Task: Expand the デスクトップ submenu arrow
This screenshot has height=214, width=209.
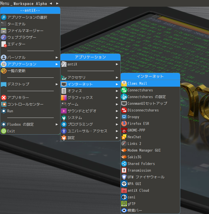Action: pyautogui.click(x=57, y=84)
